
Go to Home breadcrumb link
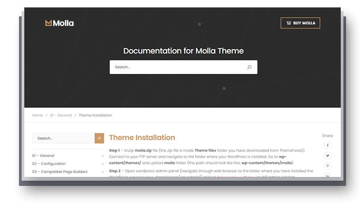37,115
